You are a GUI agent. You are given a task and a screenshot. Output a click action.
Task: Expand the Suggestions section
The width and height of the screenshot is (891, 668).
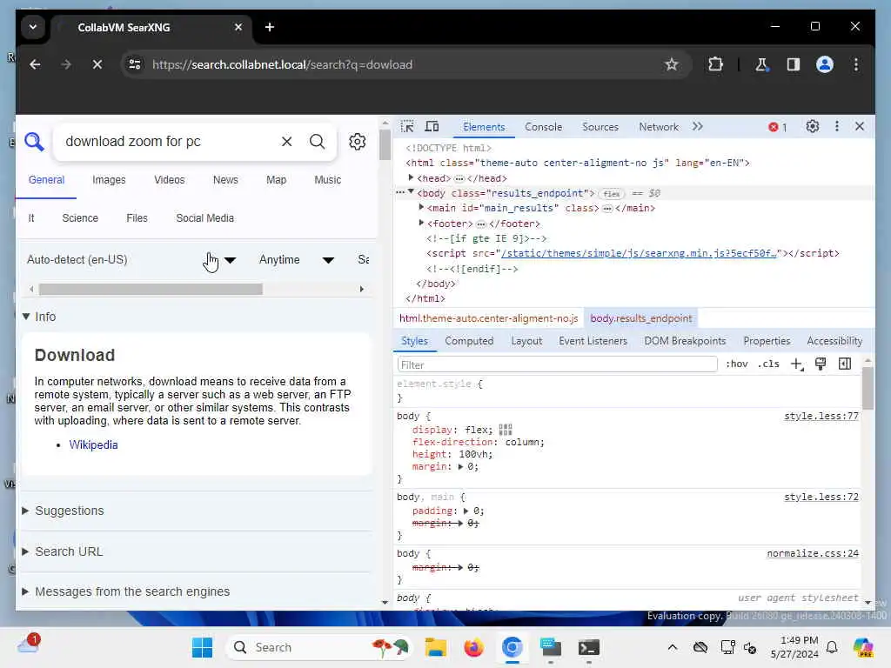coord(63,511)
